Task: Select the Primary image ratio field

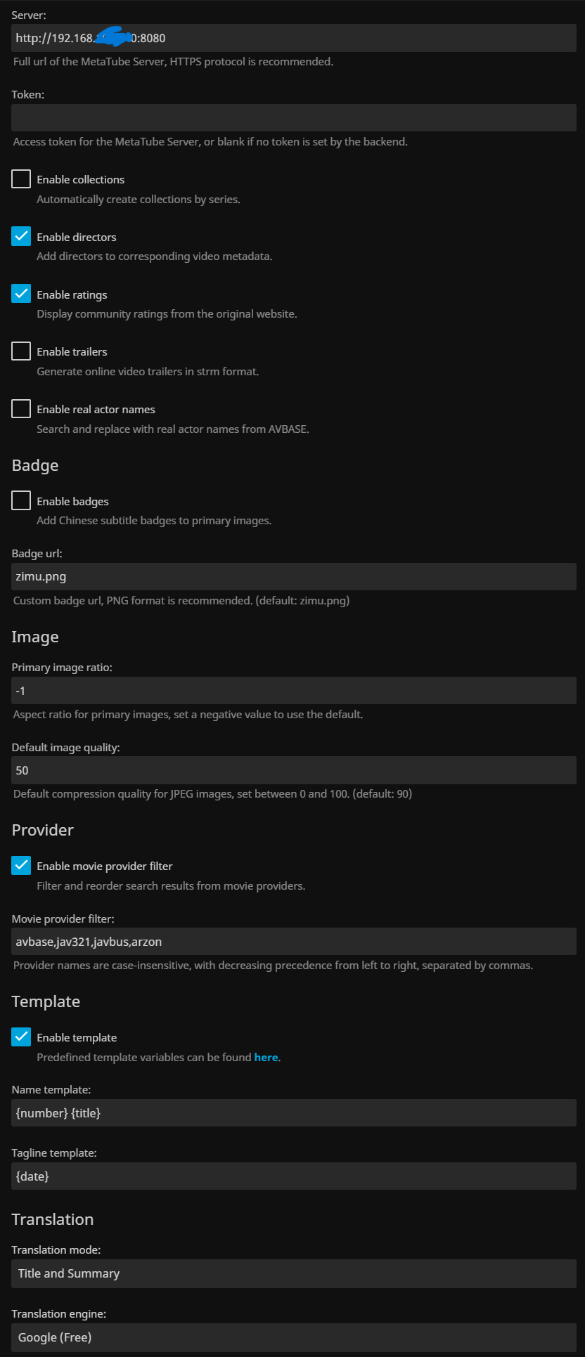Action: (293, 691)
